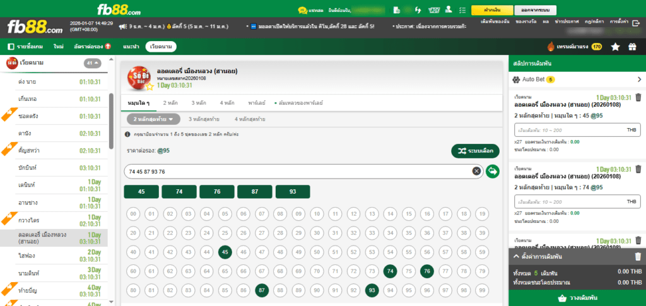This screenshot has width=646, height=306.
Task: Click the วางเดิมพัน place bet button
Action: coord(577,298)
